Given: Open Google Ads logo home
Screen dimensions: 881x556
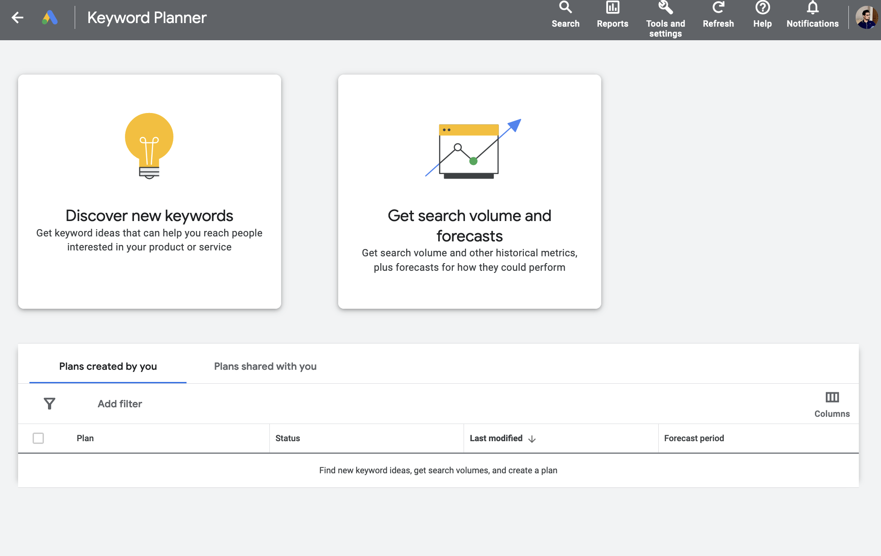Looking at the screenshot, I should tap(50, 18).
